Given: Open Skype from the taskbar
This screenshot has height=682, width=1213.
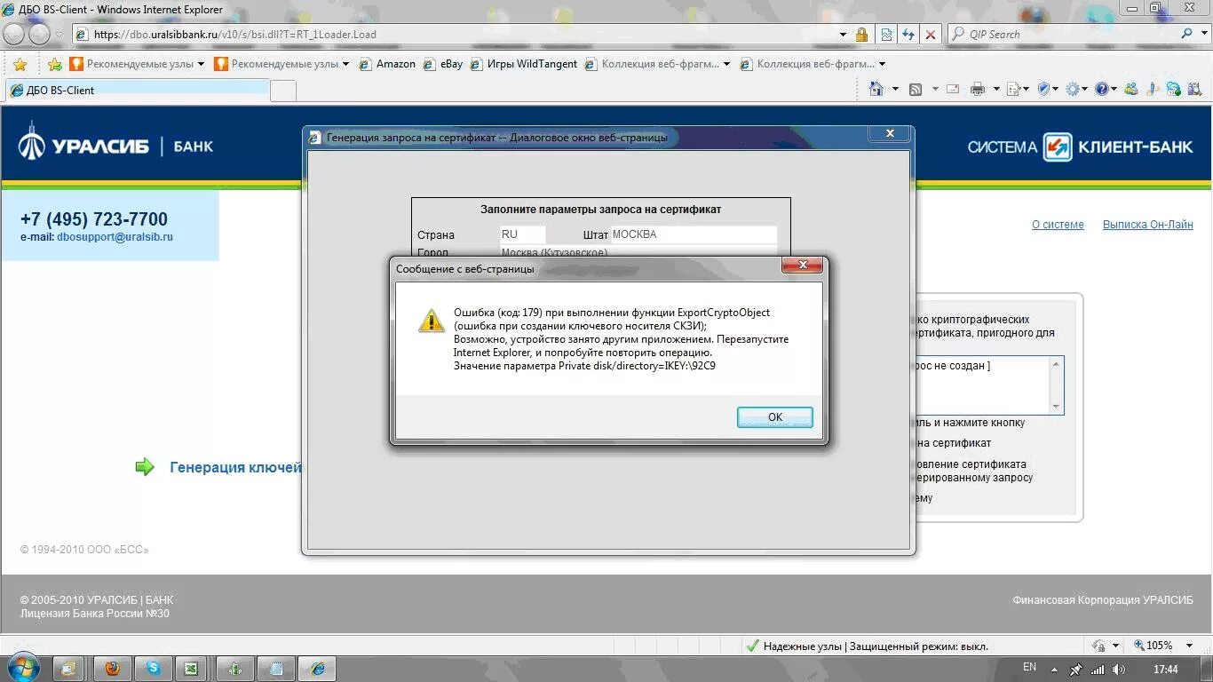Looking at the screenshot, I should pyautogui.click(x=153, y=669).
